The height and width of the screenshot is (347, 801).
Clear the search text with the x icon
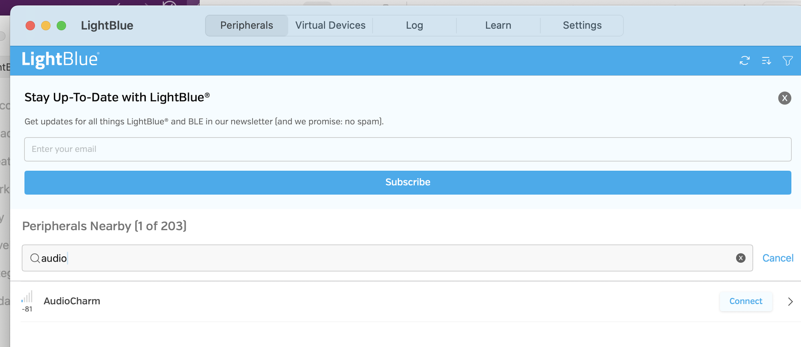coord(740,258)
